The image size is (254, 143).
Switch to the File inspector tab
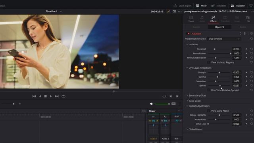tap(248, 19)
